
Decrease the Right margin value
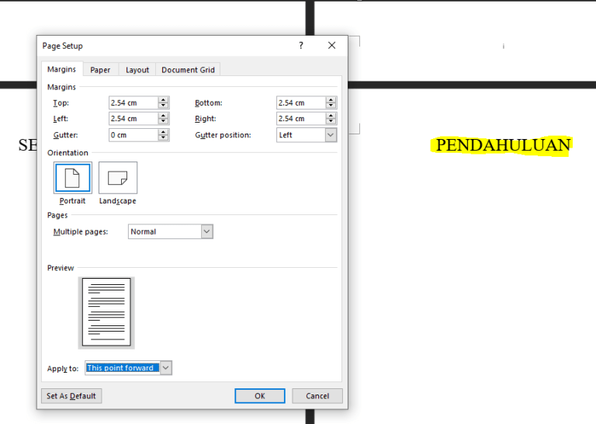pos(331,121)
